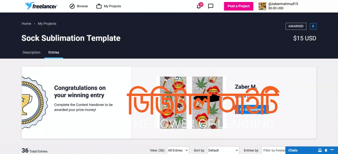Open the winning sock design thumbnail
Viewport: 338px width, 154px height.
pos(191,103)
